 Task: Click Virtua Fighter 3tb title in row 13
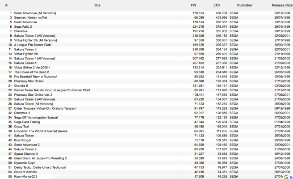(26, 54)
